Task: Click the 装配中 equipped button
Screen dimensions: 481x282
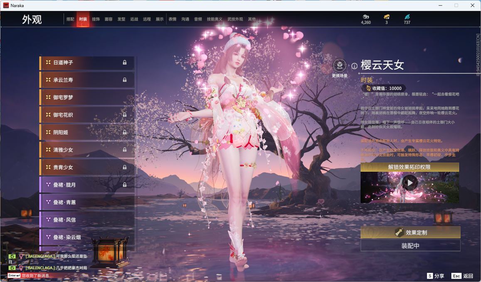Action: click(x=410, y=246)
